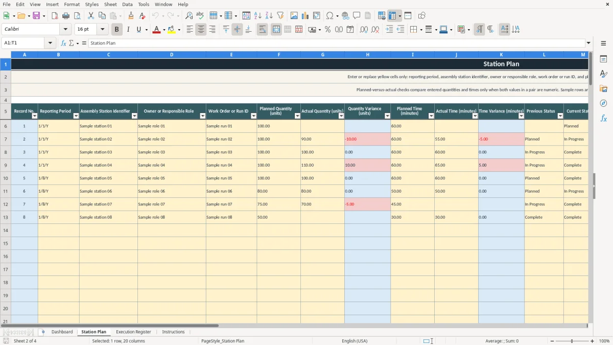Click the Print icon

[x=66, y=16]
